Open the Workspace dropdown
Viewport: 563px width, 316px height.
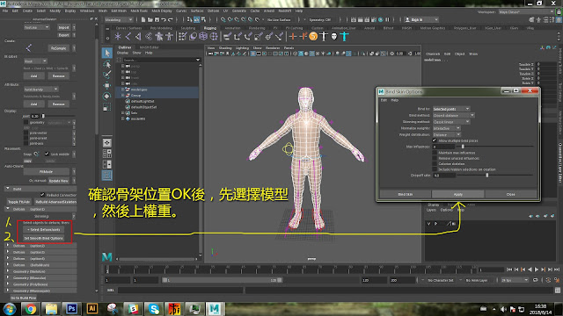pos(526,11)
